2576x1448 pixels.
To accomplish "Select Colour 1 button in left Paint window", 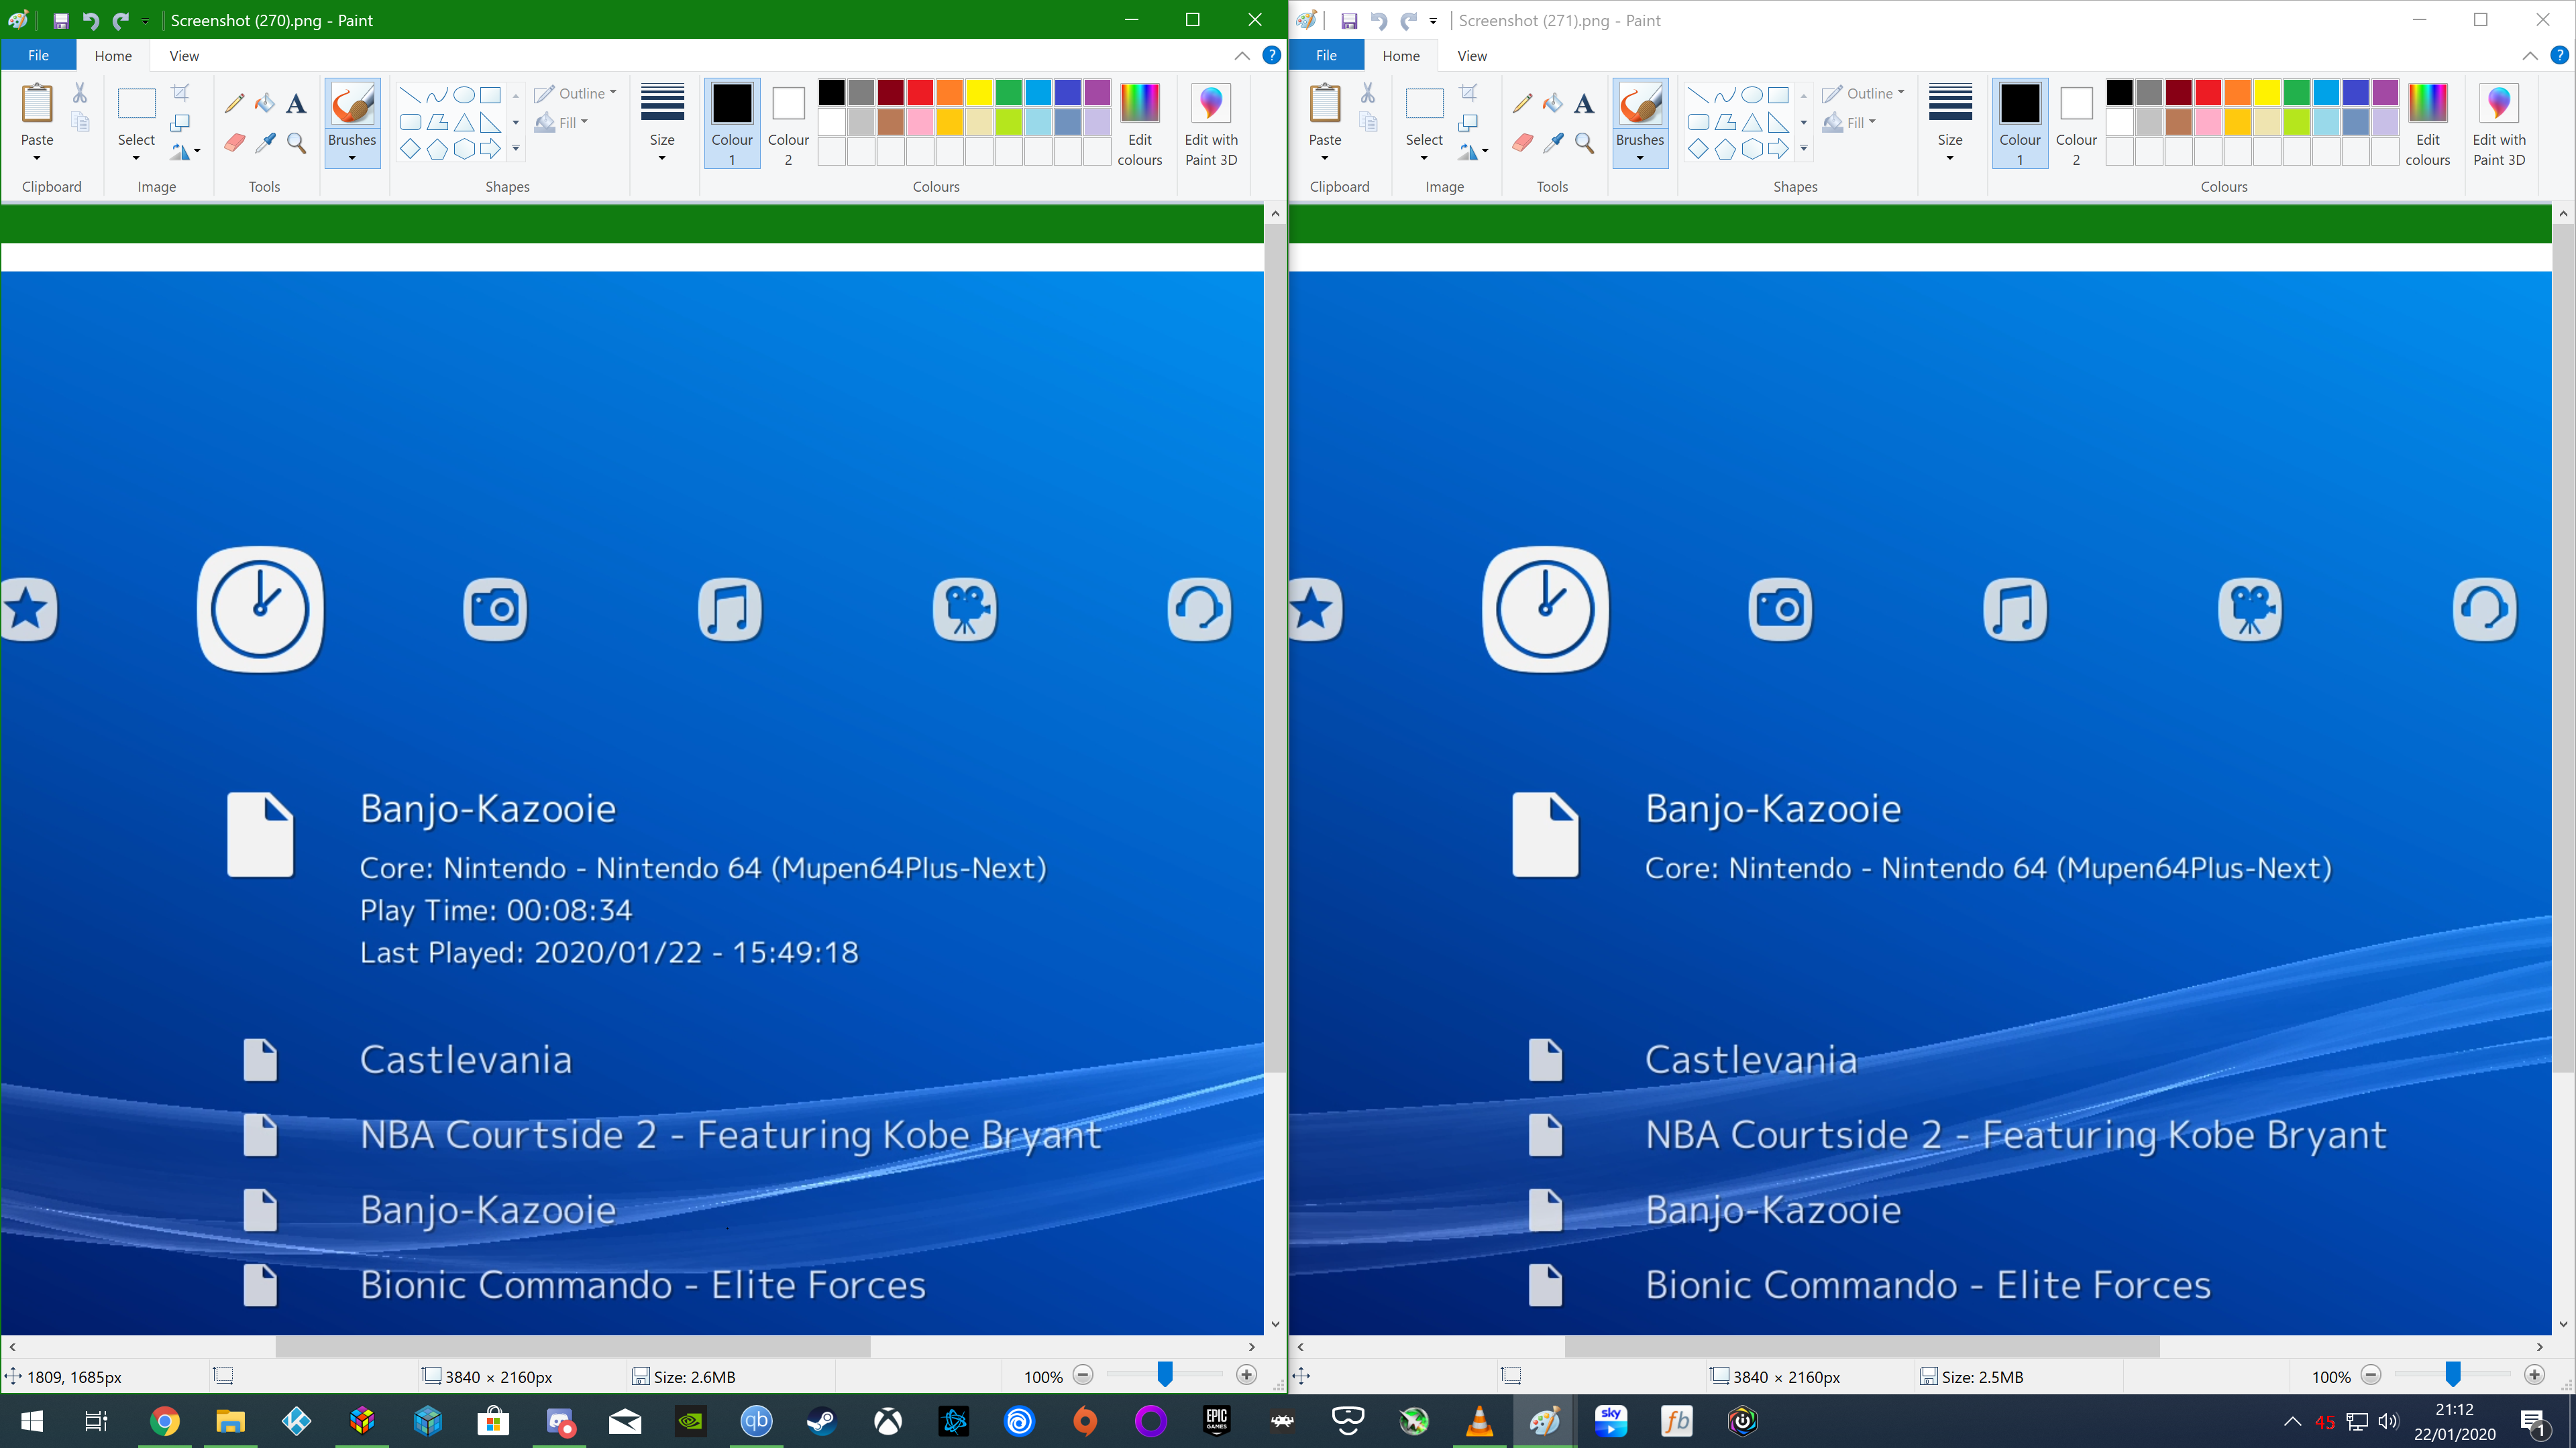I will click(732, 124).
